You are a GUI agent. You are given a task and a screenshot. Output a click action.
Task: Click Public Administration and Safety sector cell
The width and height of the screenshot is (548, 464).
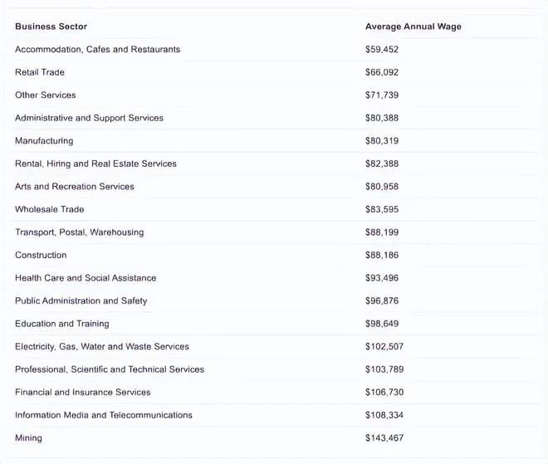coord(81,300)
